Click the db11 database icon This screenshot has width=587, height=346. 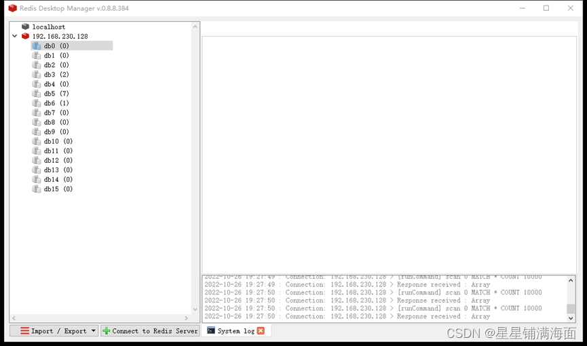click(37, 151)
